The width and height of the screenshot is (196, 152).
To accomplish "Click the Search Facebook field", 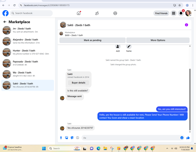I will (31, 13).
